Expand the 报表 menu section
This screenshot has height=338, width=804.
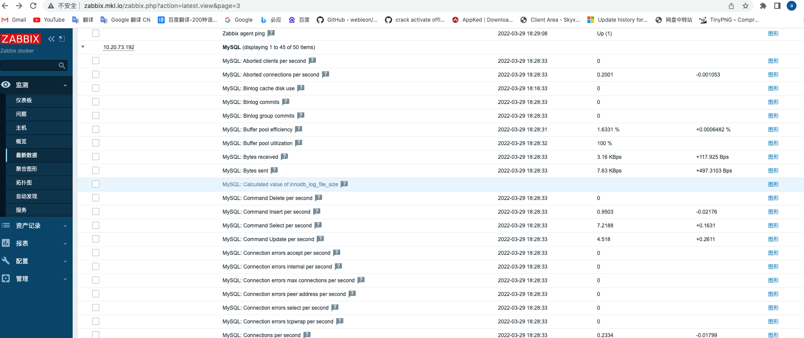point(65,243)
